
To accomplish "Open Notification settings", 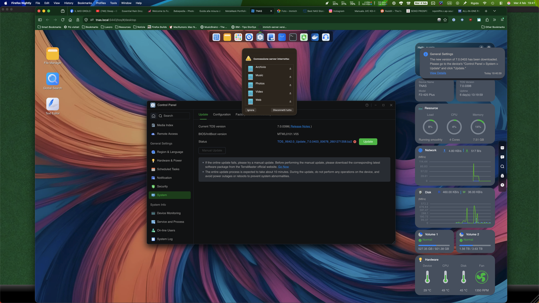I will click(x=170, y=178).
